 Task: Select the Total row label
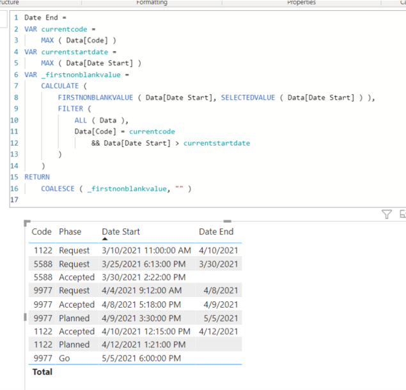[42, 372]
